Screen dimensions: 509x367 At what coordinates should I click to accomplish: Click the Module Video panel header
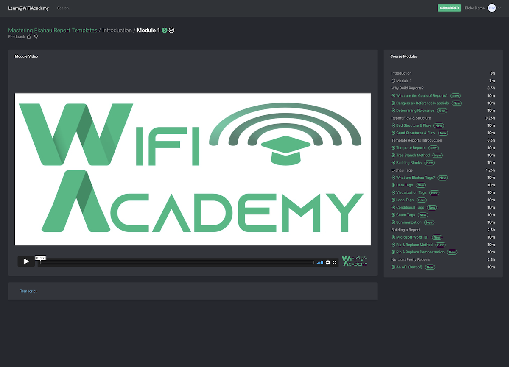193,56
